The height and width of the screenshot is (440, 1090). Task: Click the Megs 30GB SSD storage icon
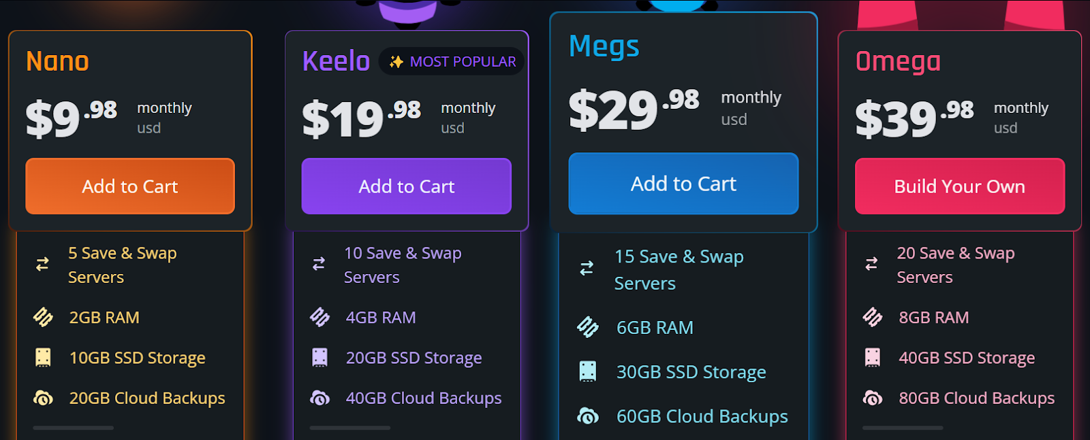click(588, 371)
